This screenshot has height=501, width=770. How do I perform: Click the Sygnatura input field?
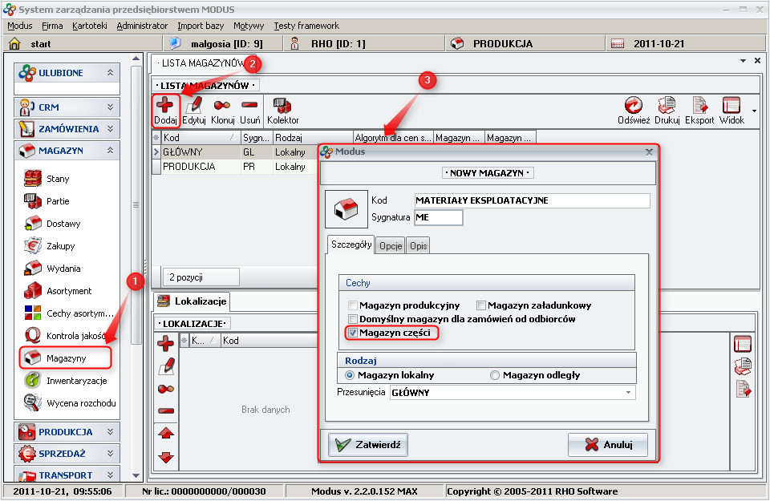438,217
